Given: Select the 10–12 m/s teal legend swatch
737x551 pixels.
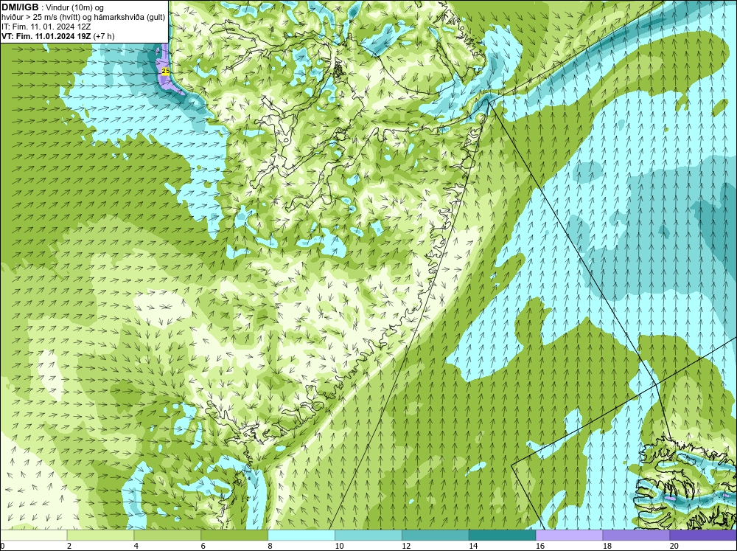Looking at the screenshot, I should pos(368,535).
